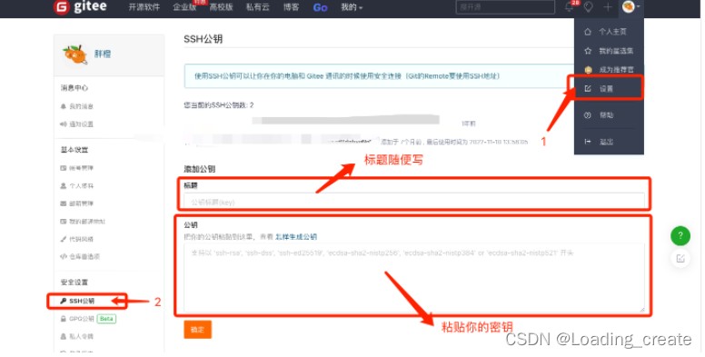
Task: Click the lock icon beside GPG公钥
Action: (64, 319)
